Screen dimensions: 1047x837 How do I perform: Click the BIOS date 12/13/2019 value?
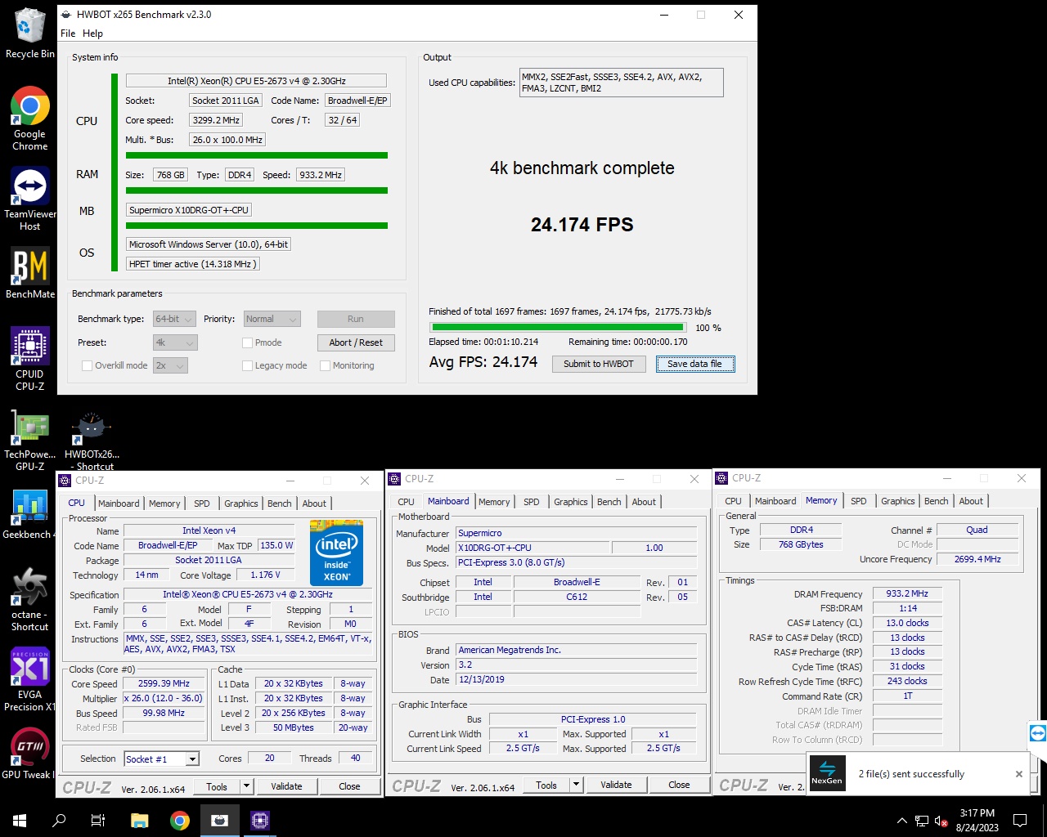point(577,679)
